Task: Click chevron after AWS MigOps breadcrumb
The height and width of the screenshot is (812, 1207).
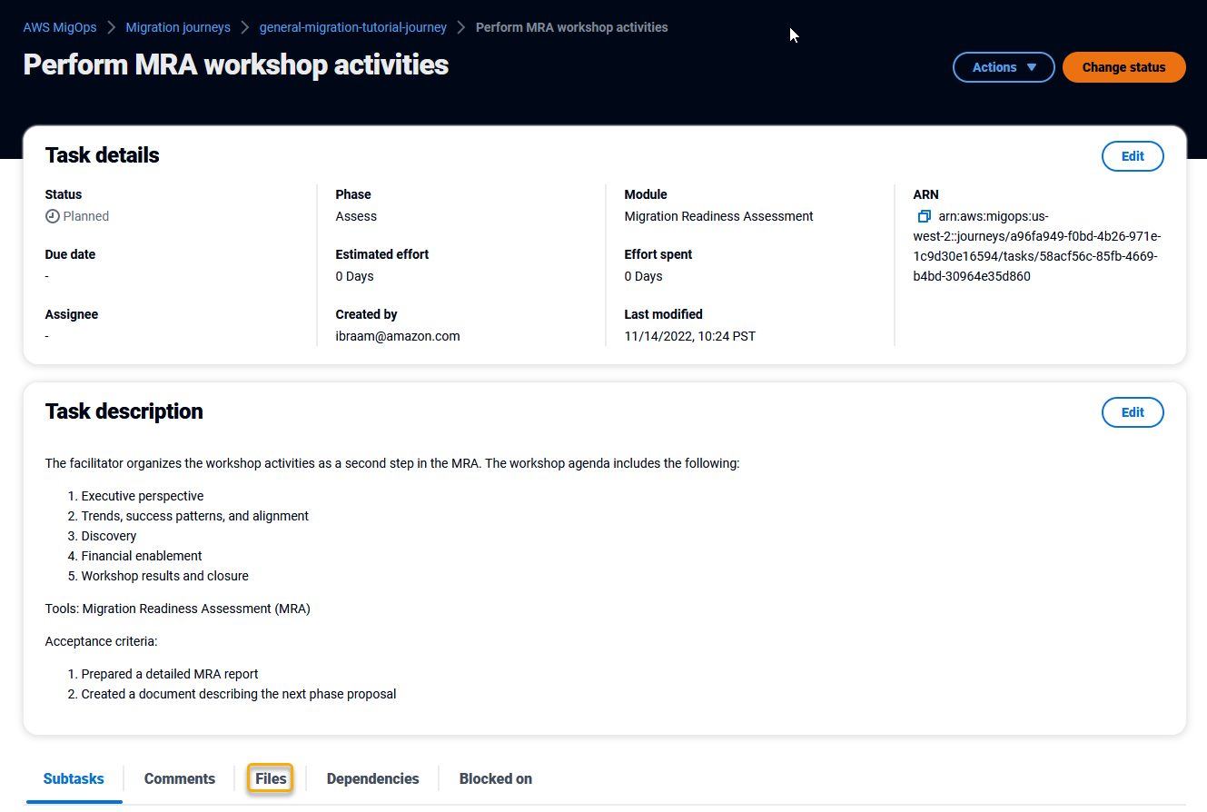Action: tap(112, 27)
